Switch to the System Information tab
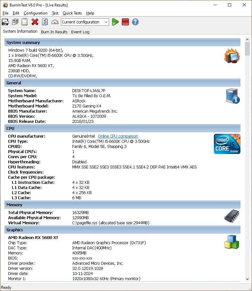252x291 pixels. tap(20, 31)
